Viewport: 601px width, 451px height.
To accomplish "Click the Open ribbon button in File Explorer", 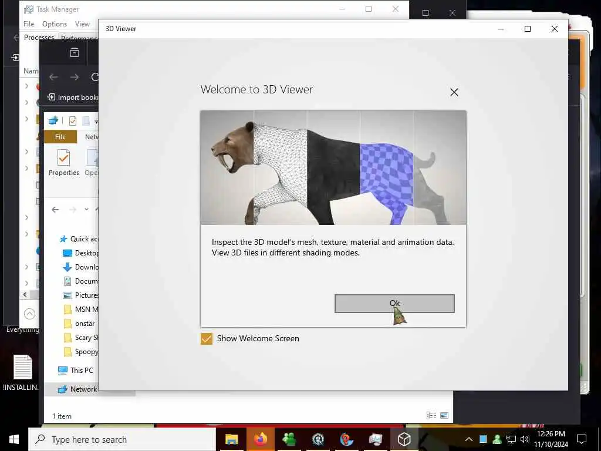I will [91, 163].
